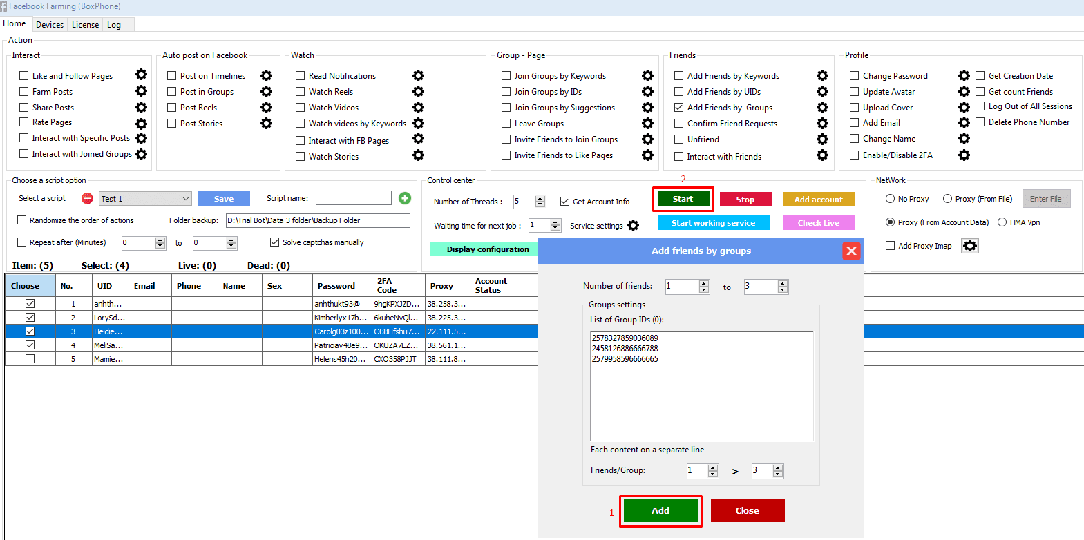Click the Add account button
This screenshot has width=1084, height=540.
(819, 200)
